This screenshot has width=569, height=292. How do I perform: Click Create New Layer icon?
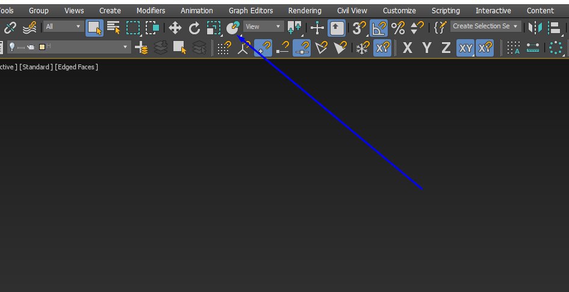141,48
